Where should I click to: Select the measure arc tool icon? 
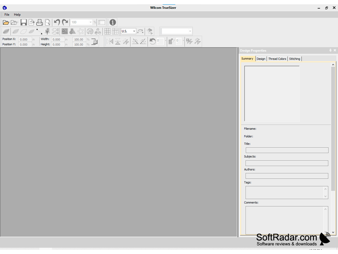click(x=140, y=31)
